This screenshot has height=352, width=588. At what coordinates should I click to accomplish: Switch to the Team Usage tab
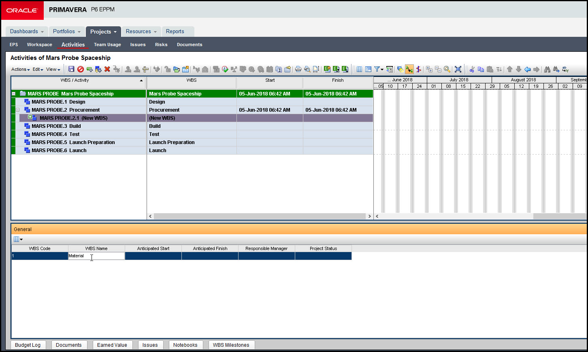(x=107, y=45)
